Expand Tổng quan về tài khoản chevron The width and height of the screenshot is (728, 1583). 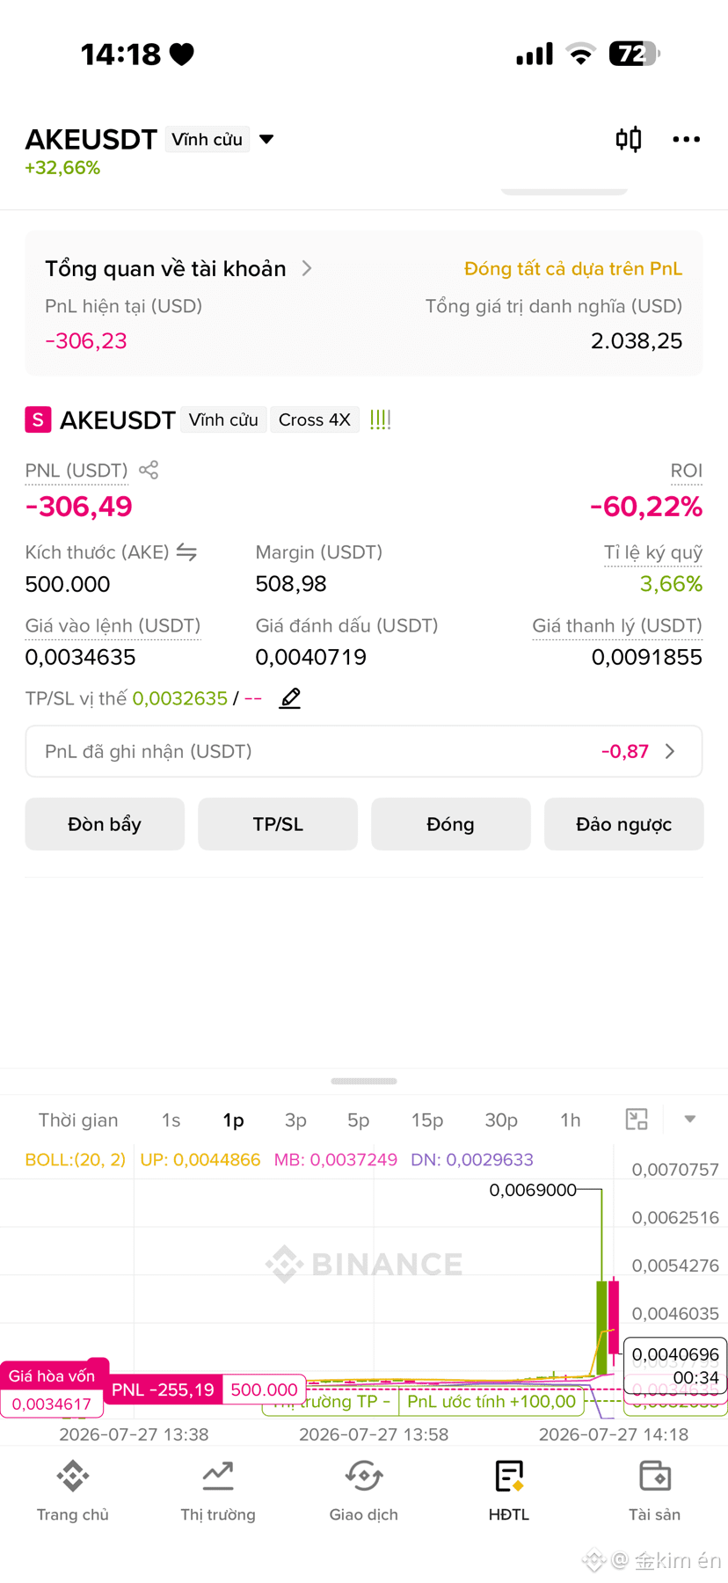pos(307,268)
